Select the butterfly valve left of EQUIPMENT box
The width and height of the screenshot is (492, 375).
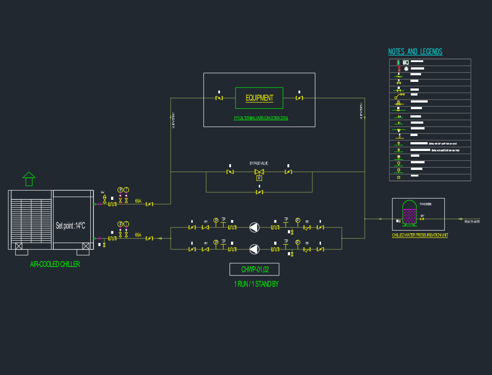(x=219, y=98)
